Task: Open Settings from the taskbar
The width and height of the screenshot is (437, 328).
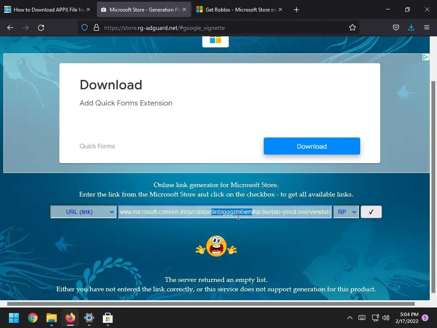Action: coord(89,318)
